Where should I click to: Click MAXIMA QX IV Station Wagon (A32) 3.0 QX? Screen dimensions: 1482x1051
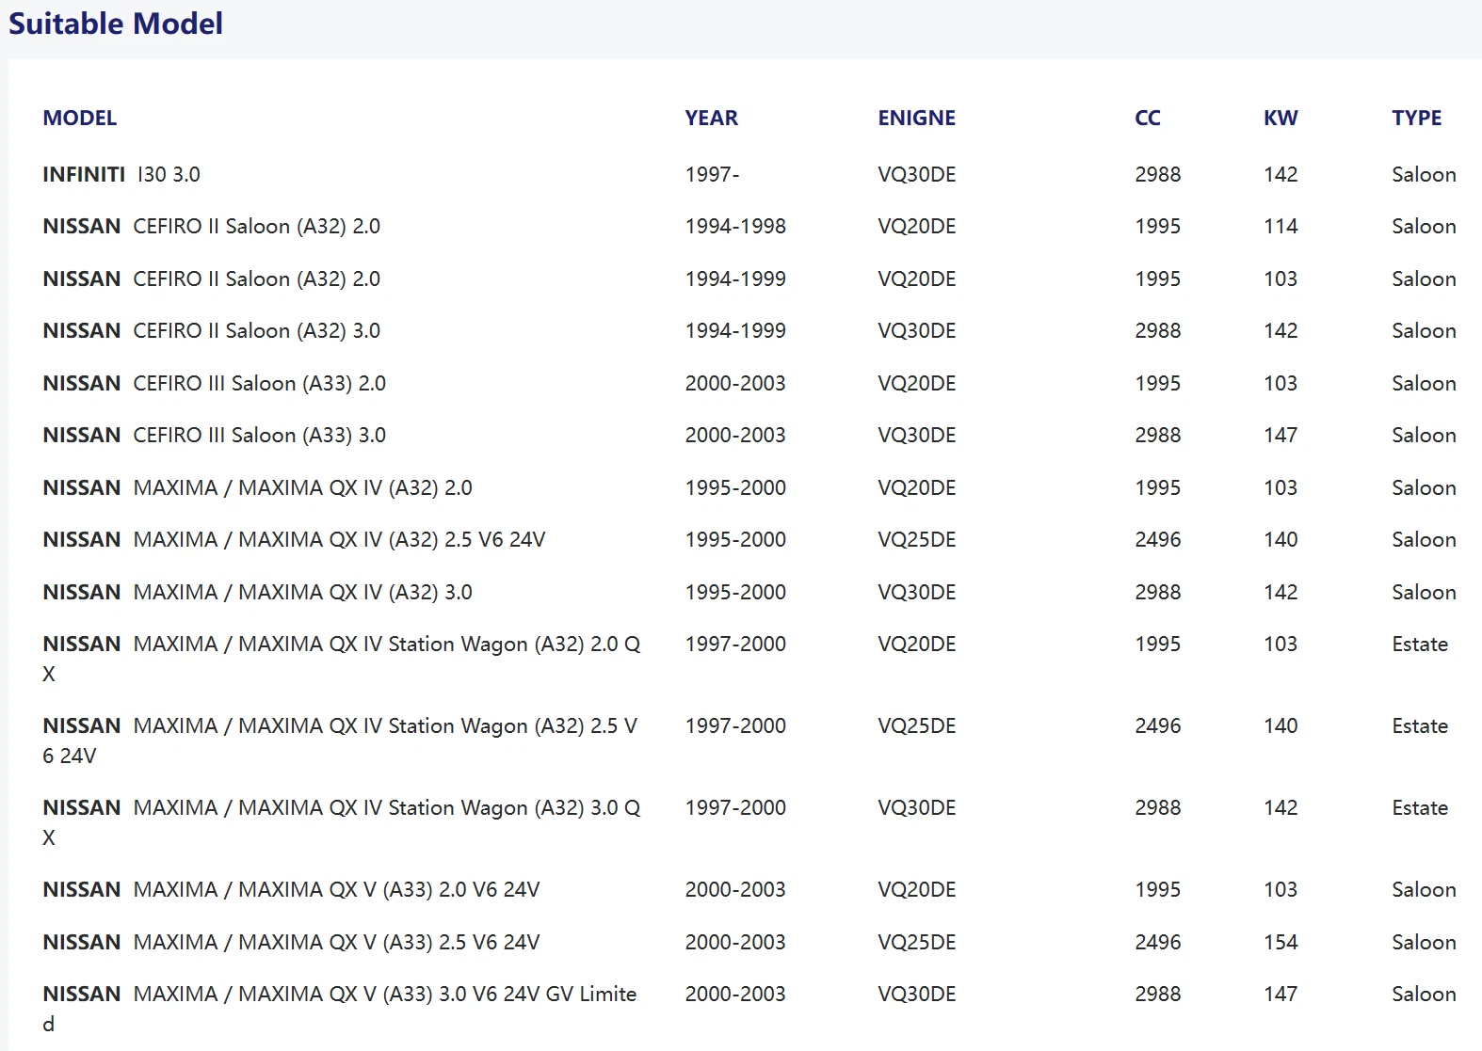(342, 822)
